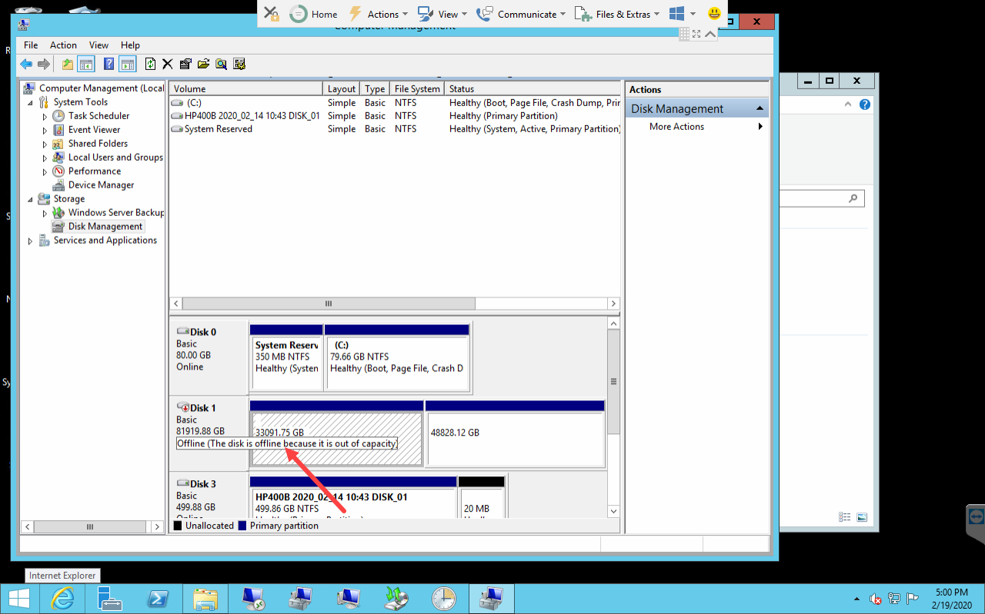
Task: Select Disk Management in the tree
Action: tap(105, 227)
